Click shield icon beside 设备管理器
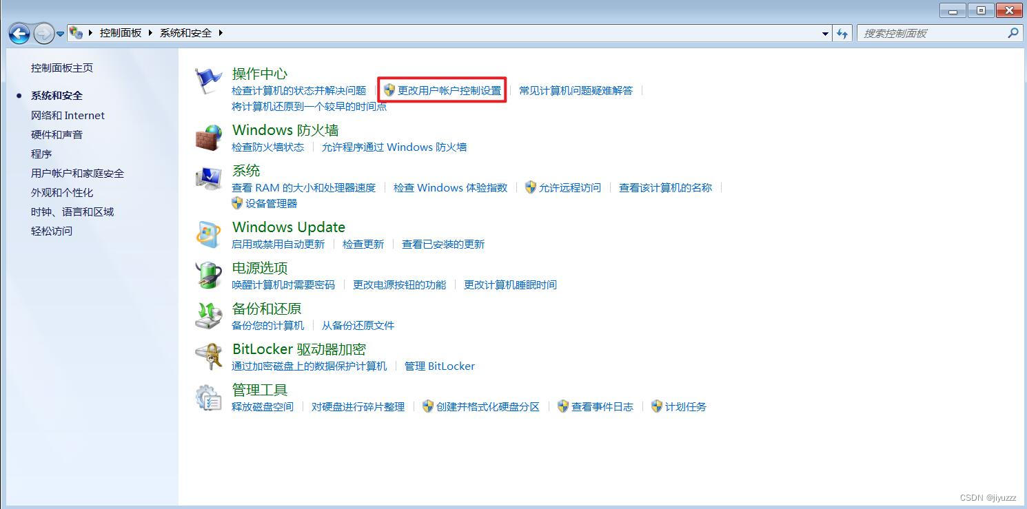This screenshot has height=509, width=1027. [x=237, y=203]
